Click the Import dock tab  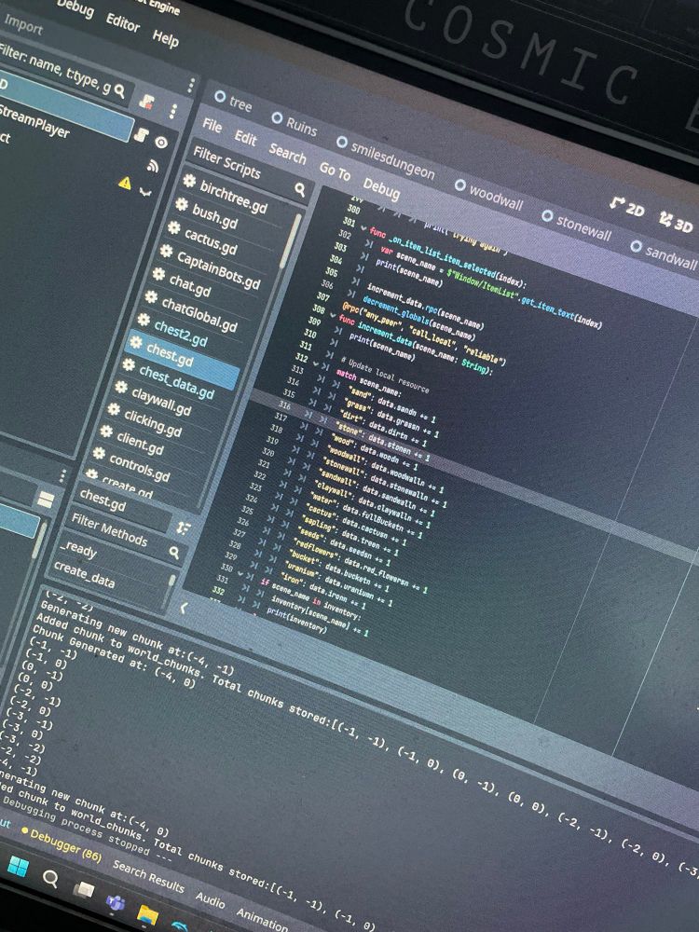click(23, 25)
